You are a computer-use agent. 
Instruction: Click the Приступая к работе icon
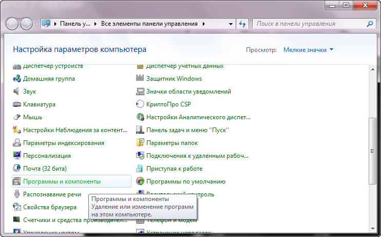(140, 169)
